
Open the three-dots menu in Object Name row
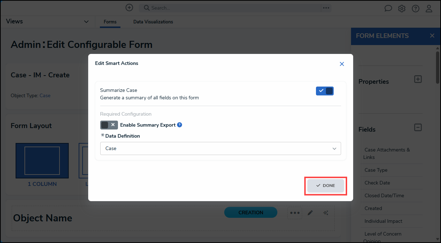tap(295, 213)
